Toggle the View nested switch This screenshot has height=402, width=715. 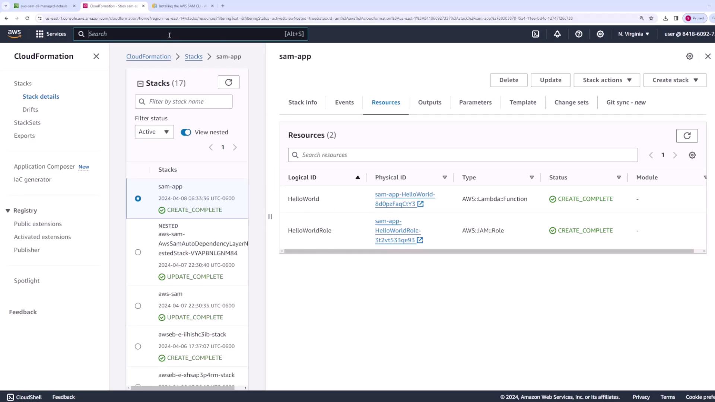click(186, 132)
